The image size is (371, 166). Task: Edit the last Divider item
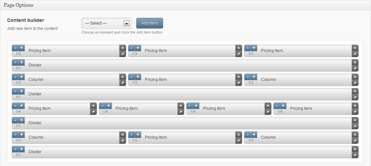point(355,155)
